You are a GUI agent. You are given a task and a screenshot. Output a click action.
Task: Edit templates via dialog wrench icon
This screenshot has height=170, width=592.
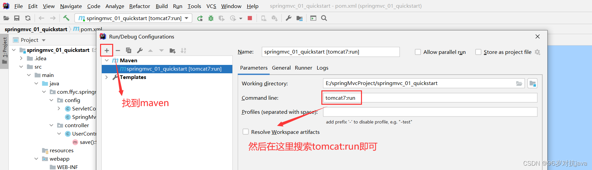click(x=140, y=51)
